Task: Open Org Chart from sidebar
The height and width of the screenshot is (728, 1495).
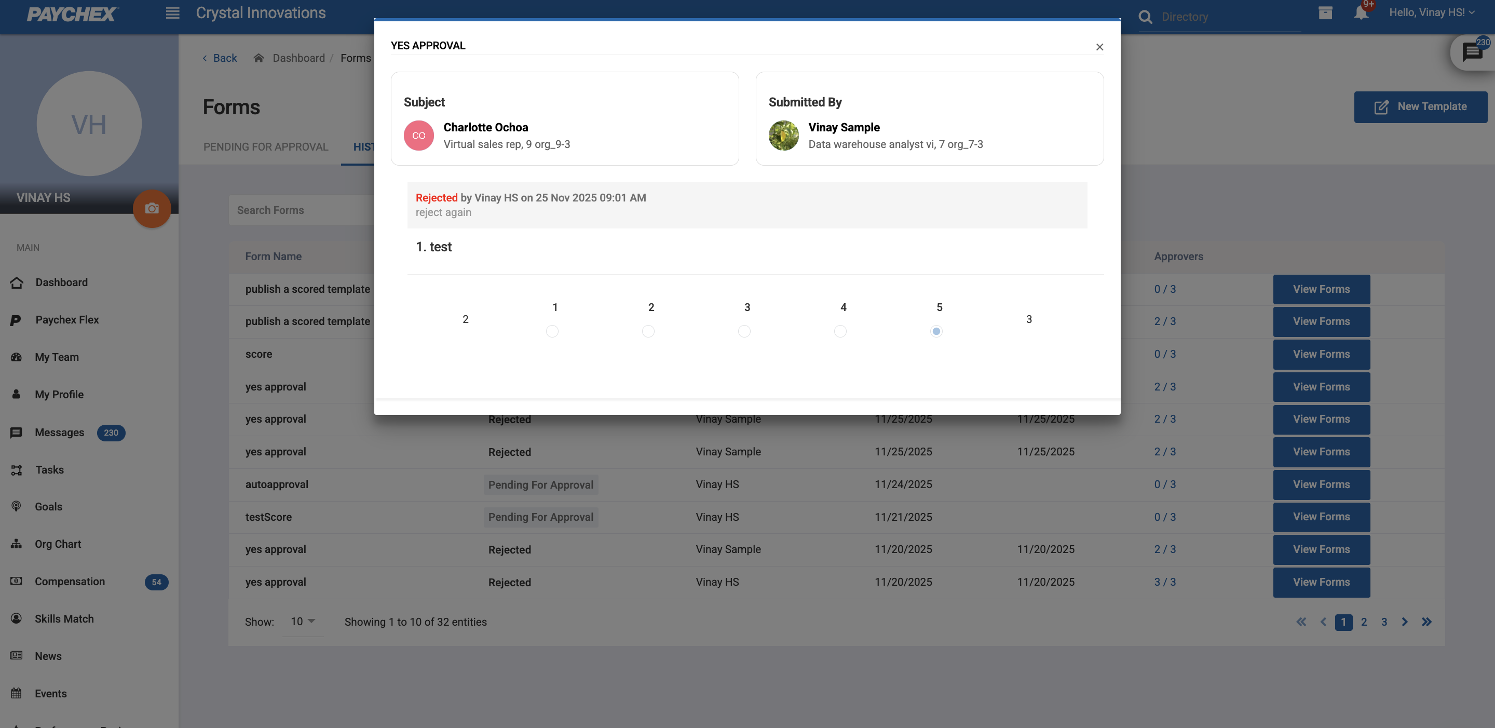Action: [58, 544]
